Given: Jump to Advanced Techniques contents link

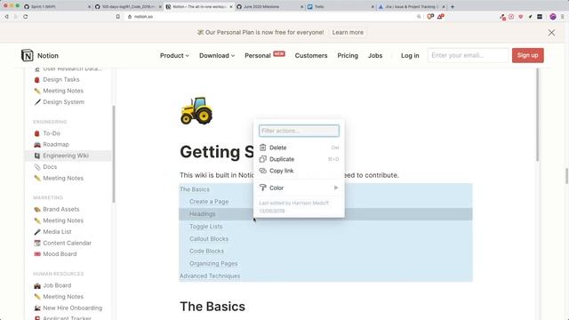Looking at the screenshot, I should 210,276.
